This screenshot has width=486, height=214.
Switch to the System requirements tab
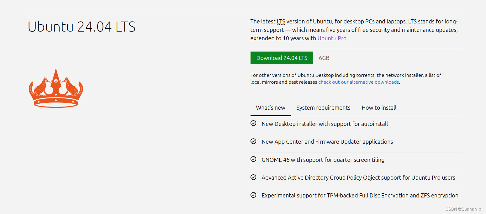click(x=323, y=108)
